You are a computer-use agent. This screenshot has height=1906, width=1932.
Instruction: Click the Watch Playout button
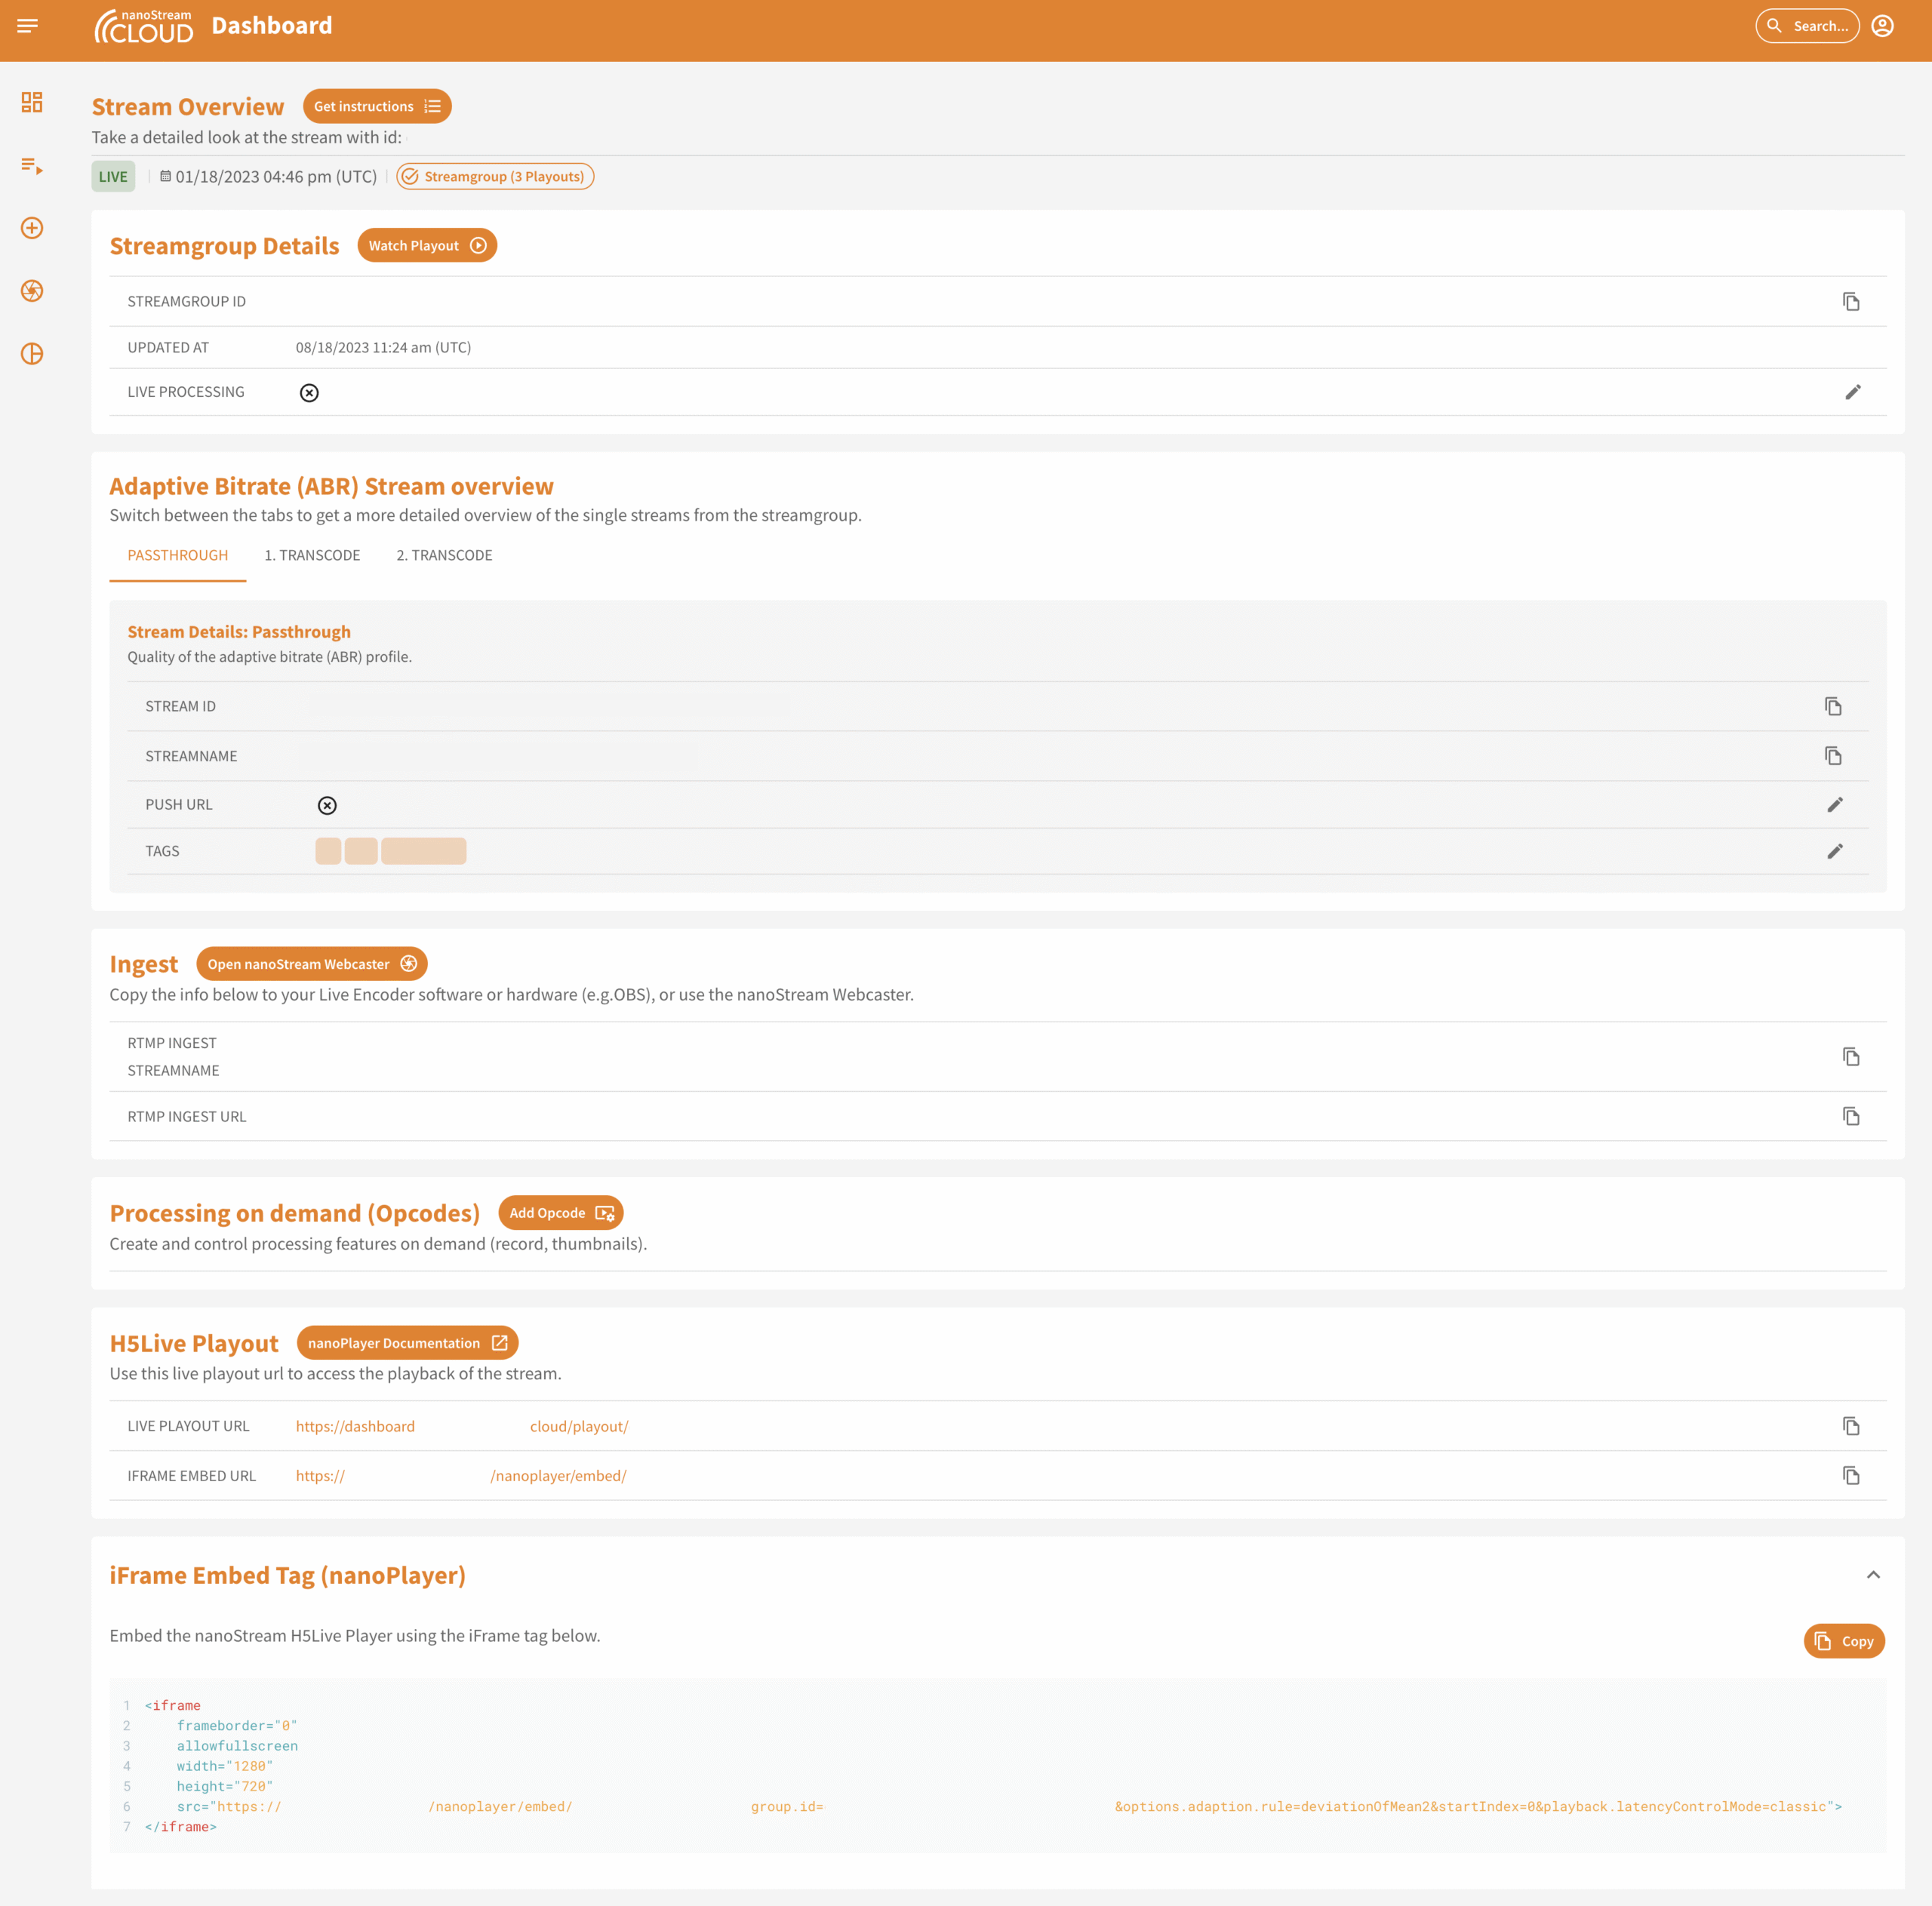[427, 246]
